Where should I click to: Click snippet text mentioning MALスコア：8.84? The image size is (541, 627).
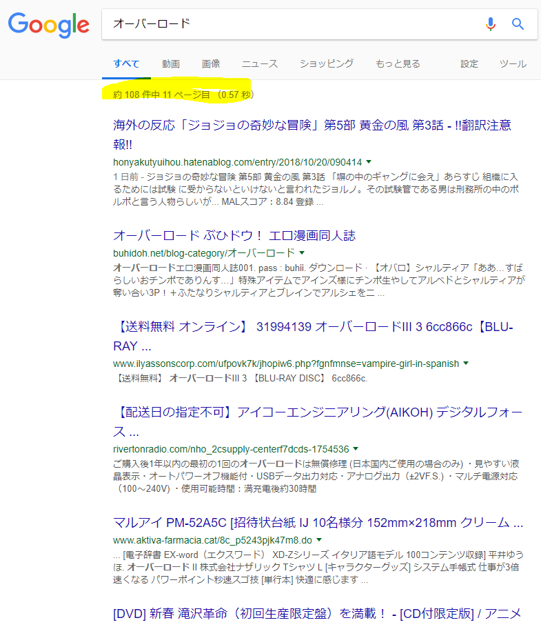pos(316,189)
